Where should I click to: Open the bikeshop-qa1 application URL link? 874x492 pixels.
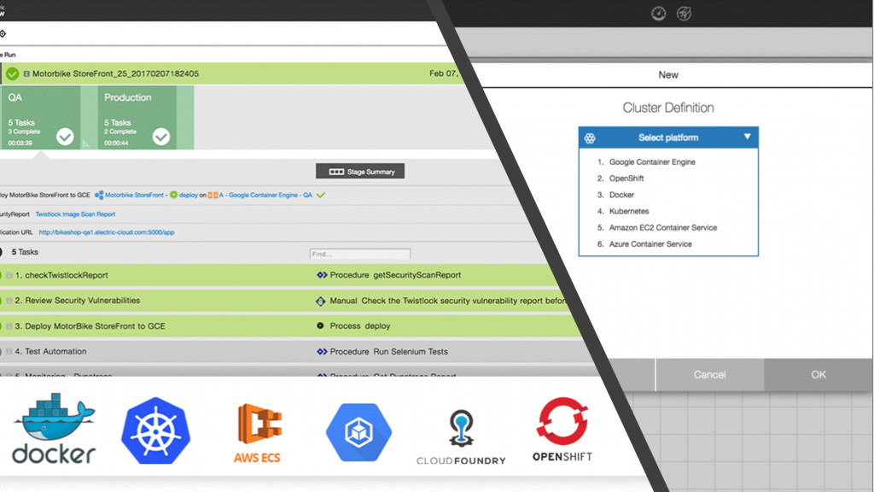click(107, 232)
